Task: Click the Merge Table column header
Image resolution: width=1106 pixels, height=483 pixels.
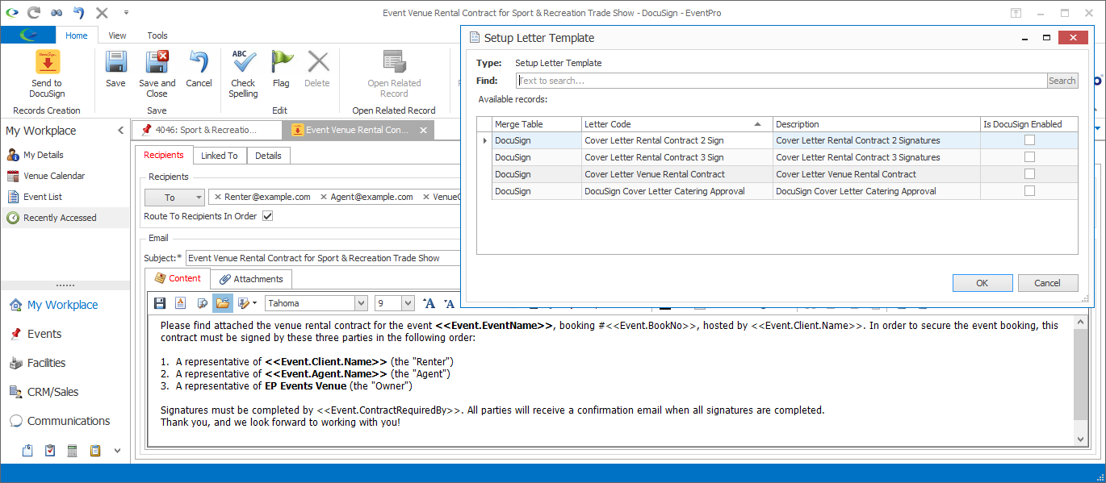Action: click(x=537, y=124)
